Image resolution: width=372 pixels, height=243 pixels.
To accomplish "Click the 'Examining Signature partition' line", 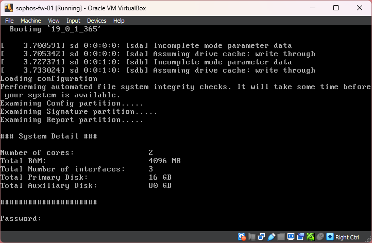I will tap(78, 111).
